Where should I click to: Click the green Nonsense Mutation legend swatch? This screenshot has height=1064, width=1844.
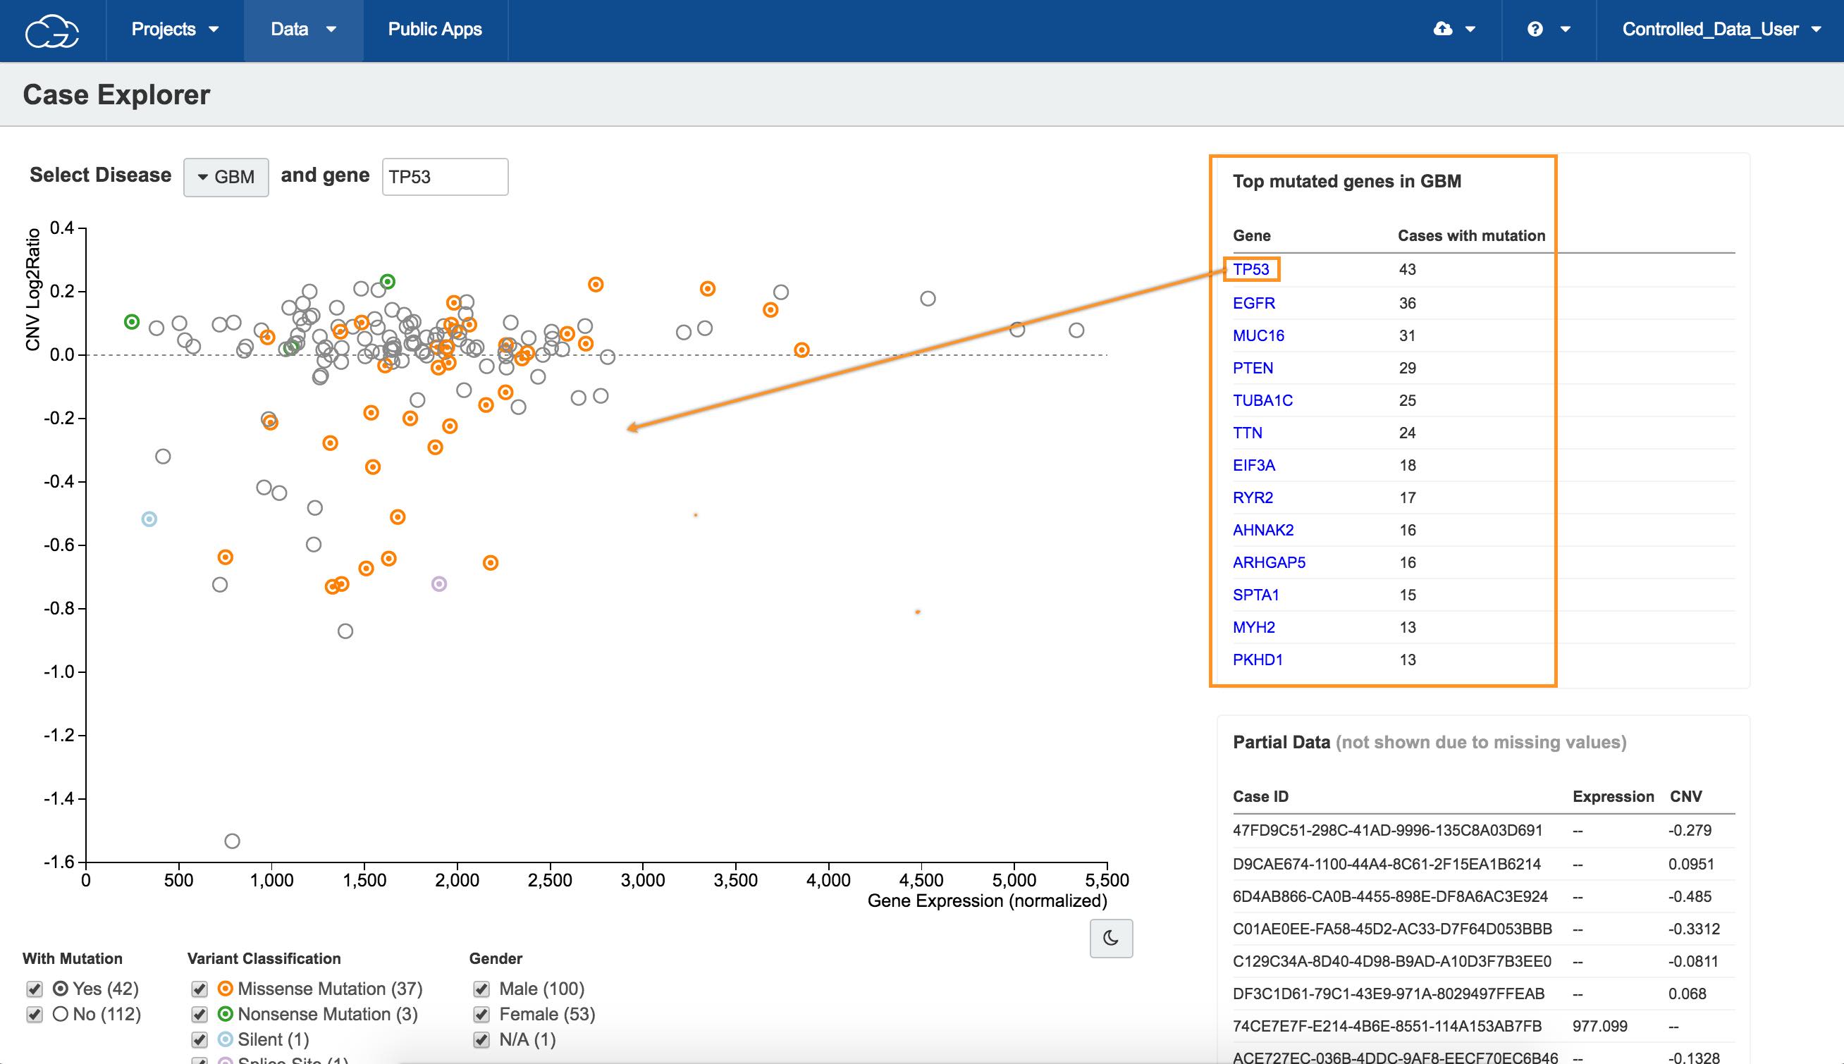click(x=225, y=1014)
